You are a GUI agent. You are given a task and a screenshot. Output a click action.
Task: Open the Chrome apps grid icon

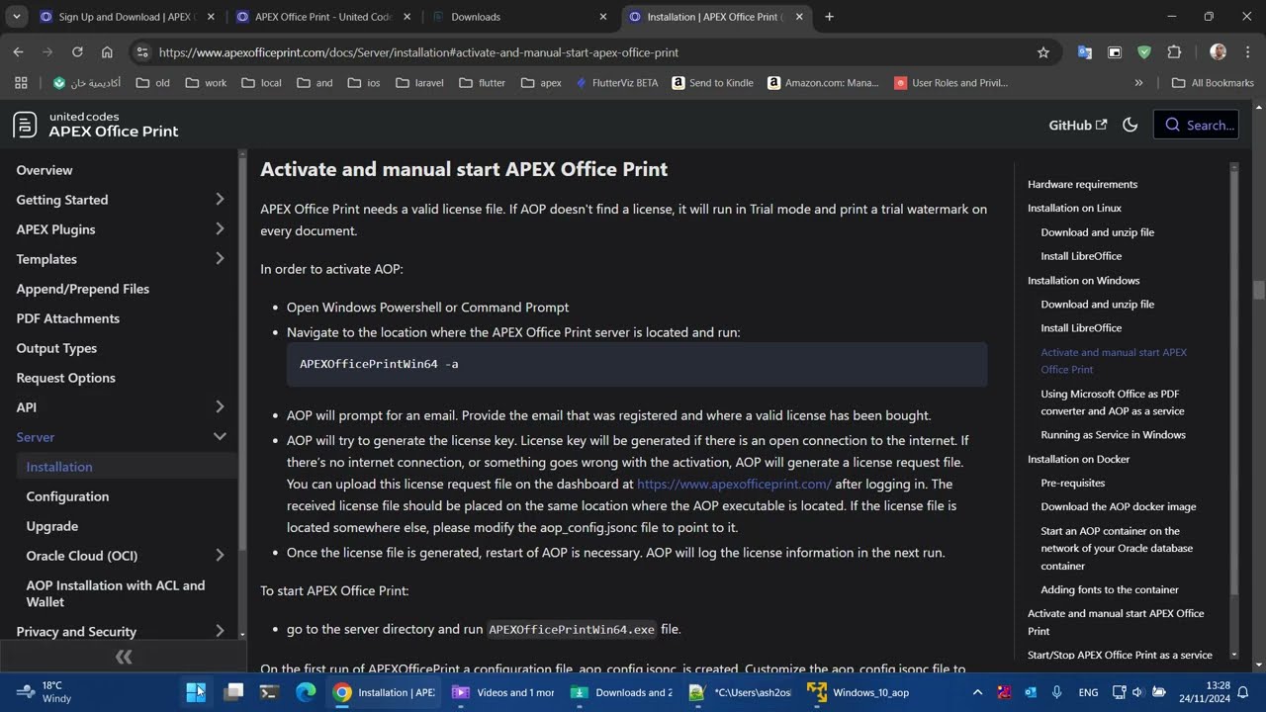pos(21,83)
